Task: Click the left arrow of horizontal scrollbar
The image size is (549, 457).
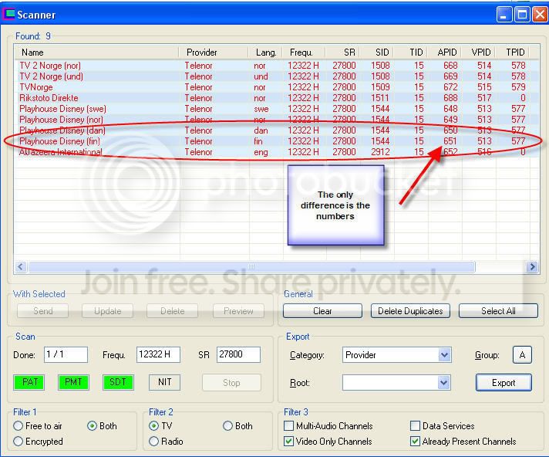Action: pyautogui.click(x=20, y=266)
